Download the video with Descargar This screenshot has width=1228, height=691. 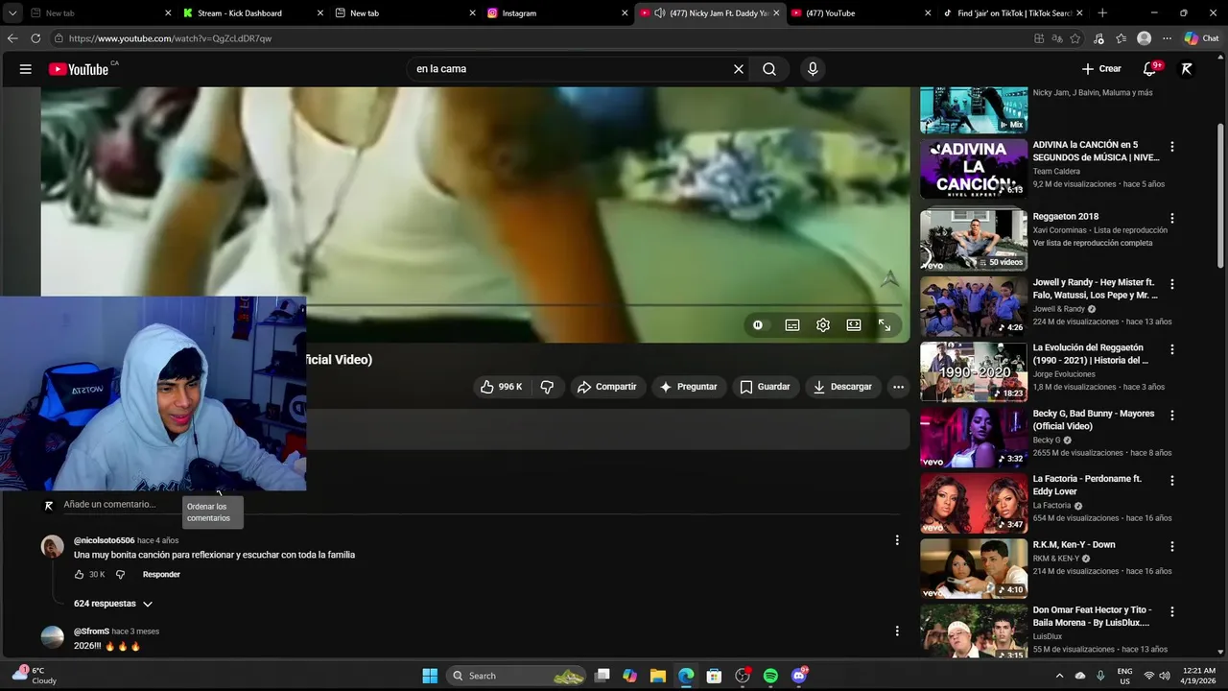click(843, 387)
